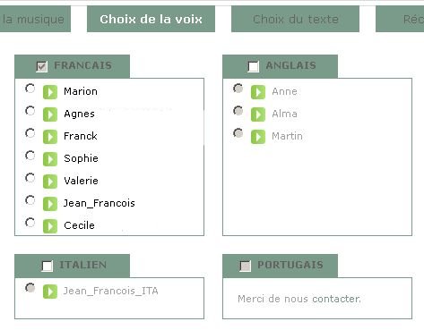The height and width of the screenshot is (330, 424).
Task: Preview the Sophie voice
Action: (x=50, y=159)
